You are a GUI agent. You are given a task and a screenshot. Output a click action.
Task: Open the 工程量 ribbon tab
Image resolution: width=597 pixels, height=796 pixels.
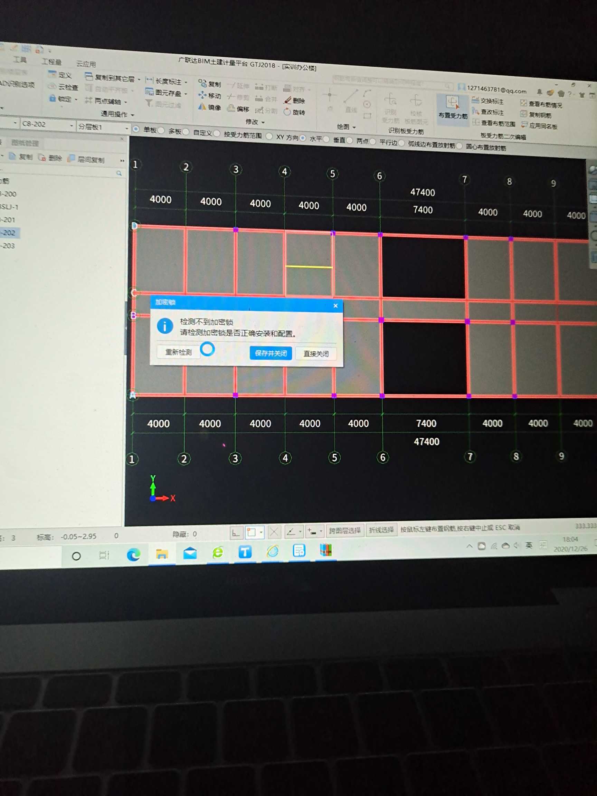pyautogui.click(x=51, y=61)
